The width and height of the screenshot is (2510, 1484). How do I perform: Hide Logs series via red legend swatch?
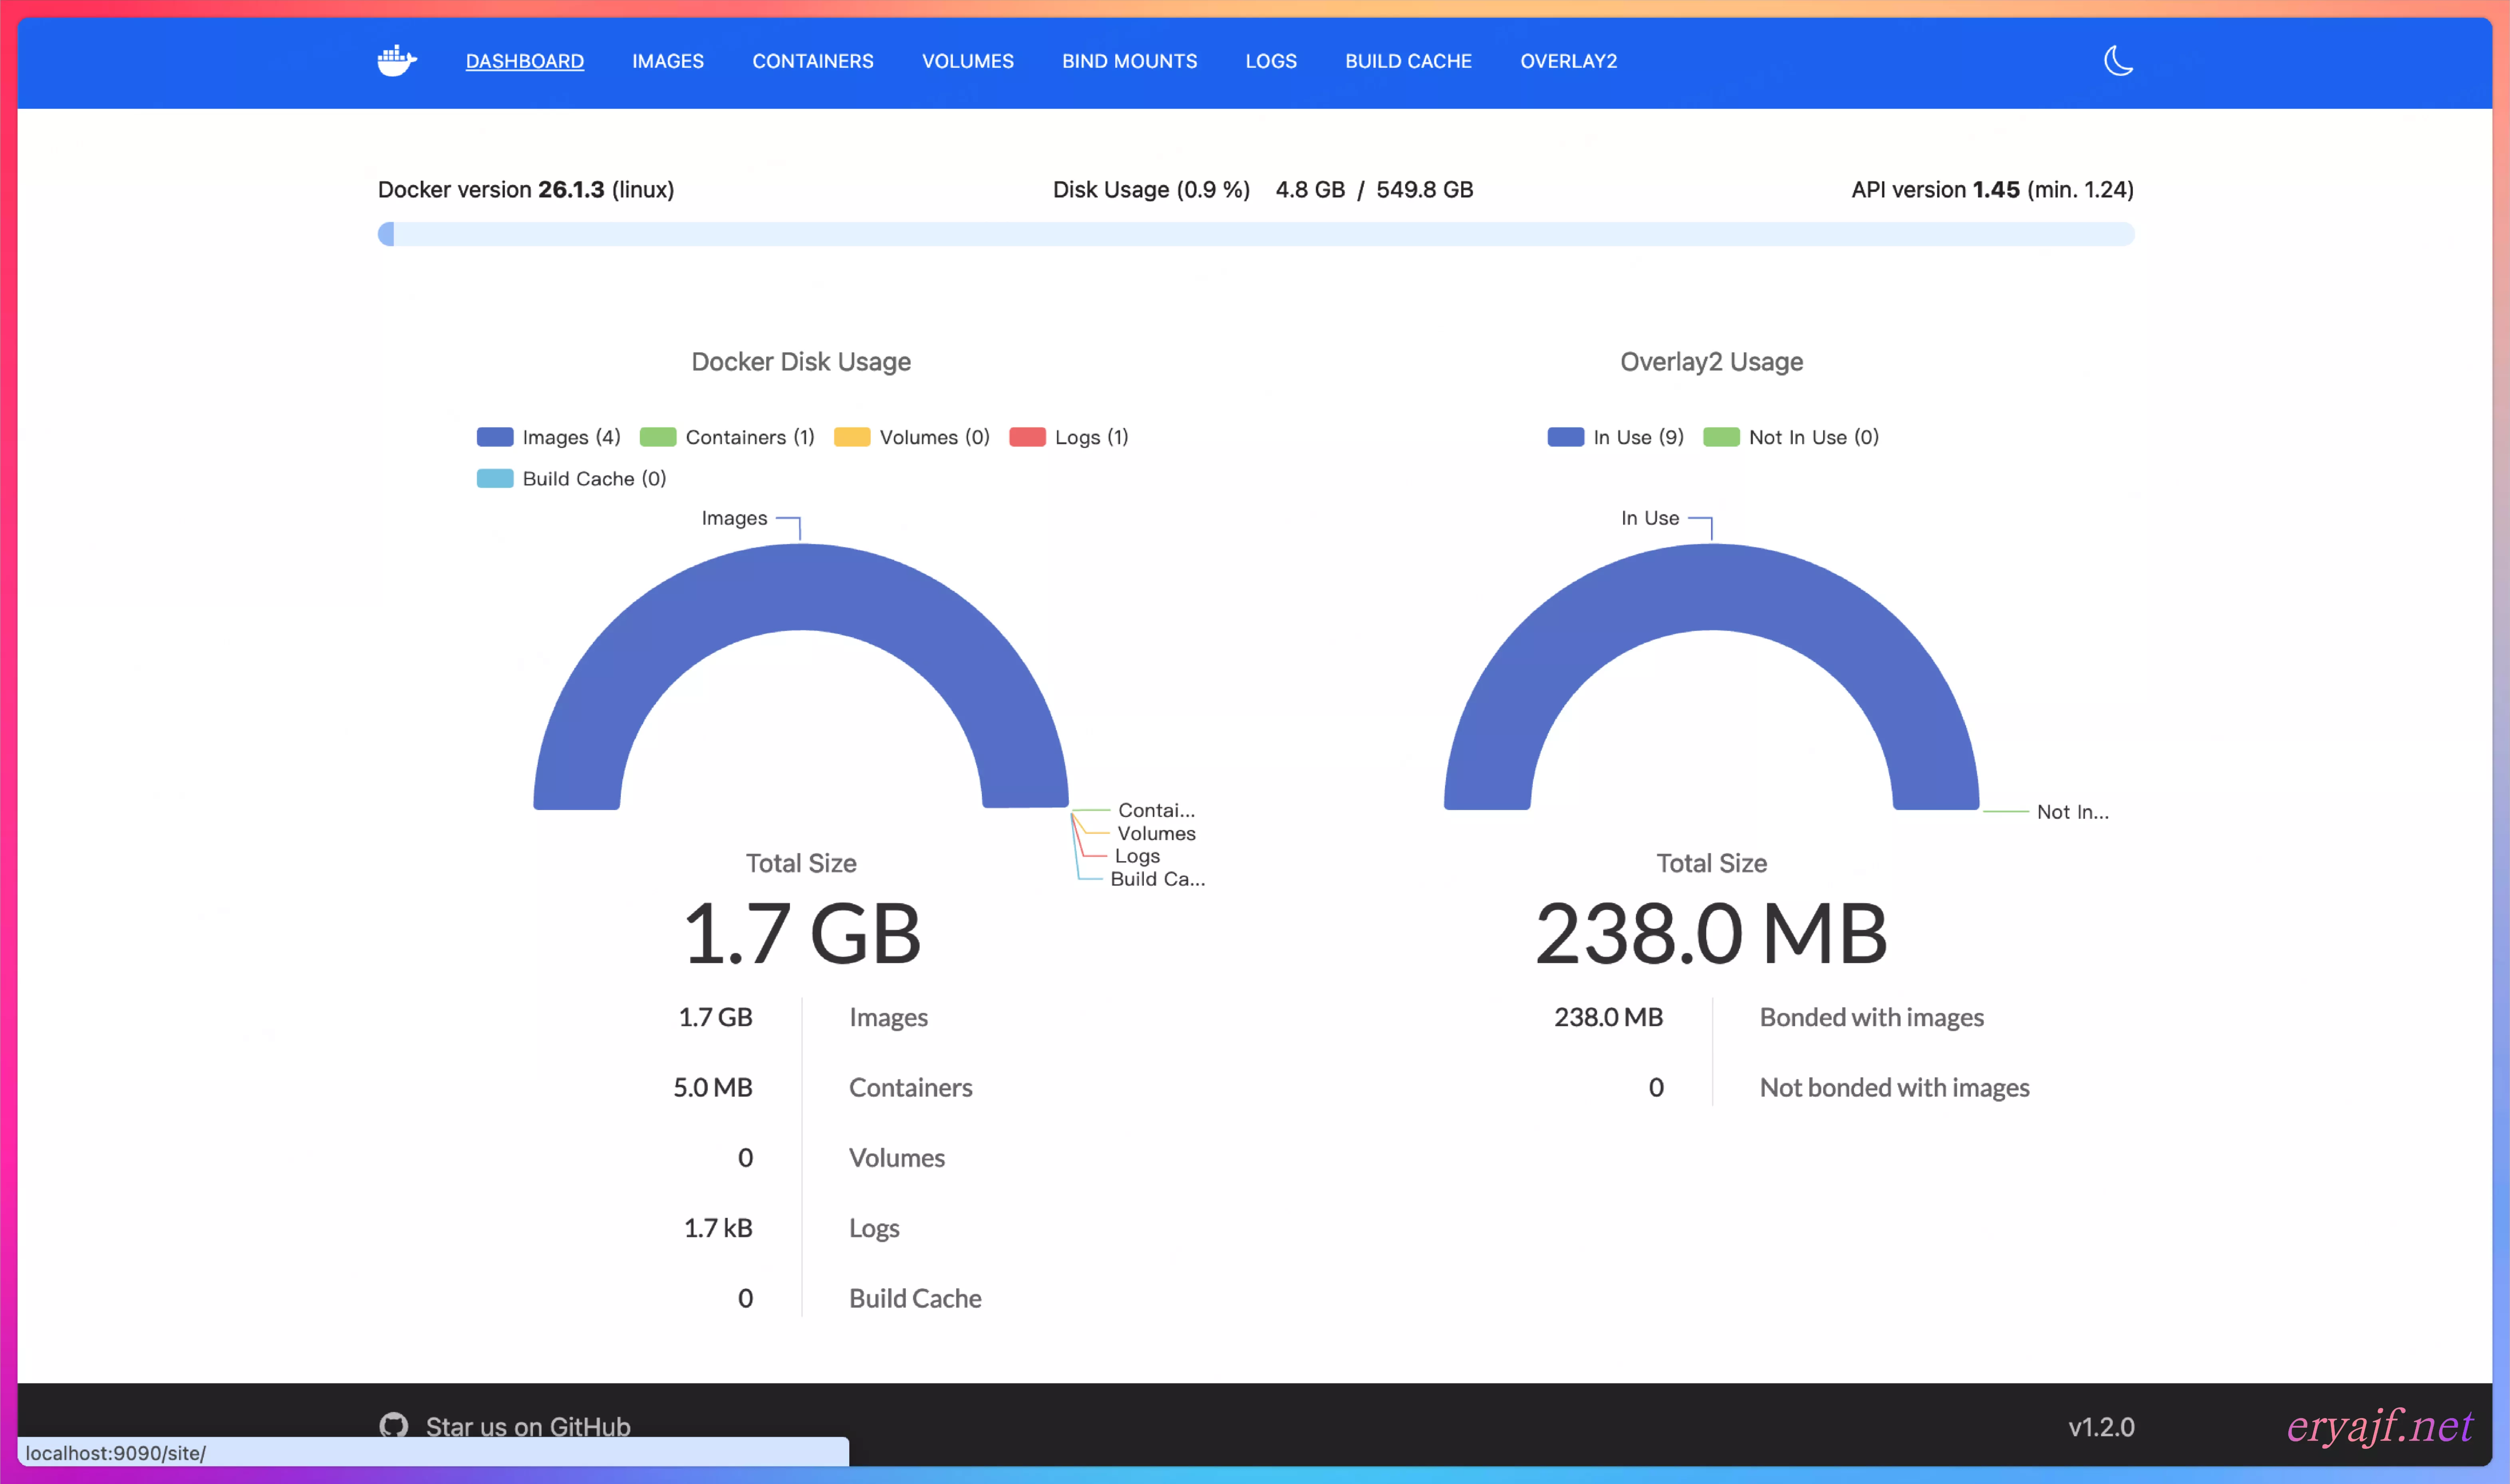pos(1027,437)
